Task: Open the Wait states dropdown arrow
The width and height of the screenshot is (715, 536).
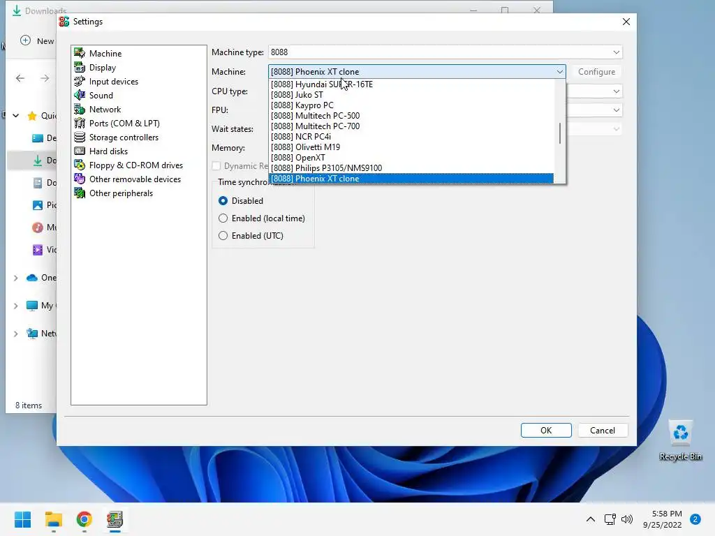Action: point(616,129)
